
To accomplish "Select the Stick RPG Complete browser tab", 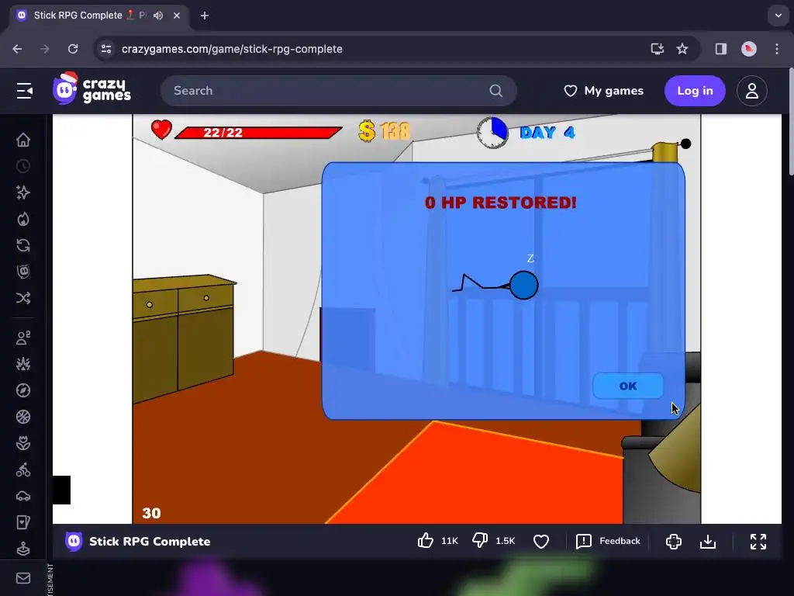I will [x=99, y=16].
